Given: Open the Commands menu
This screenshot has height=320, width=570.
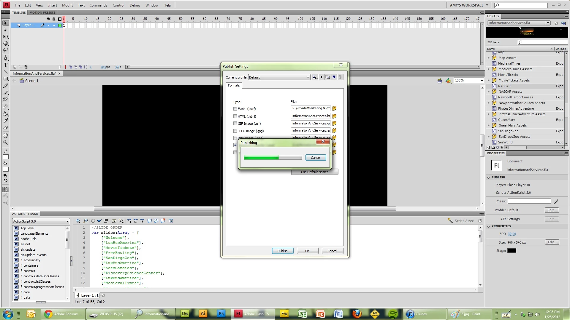Looking at the screenshot, I should (98, 5).
